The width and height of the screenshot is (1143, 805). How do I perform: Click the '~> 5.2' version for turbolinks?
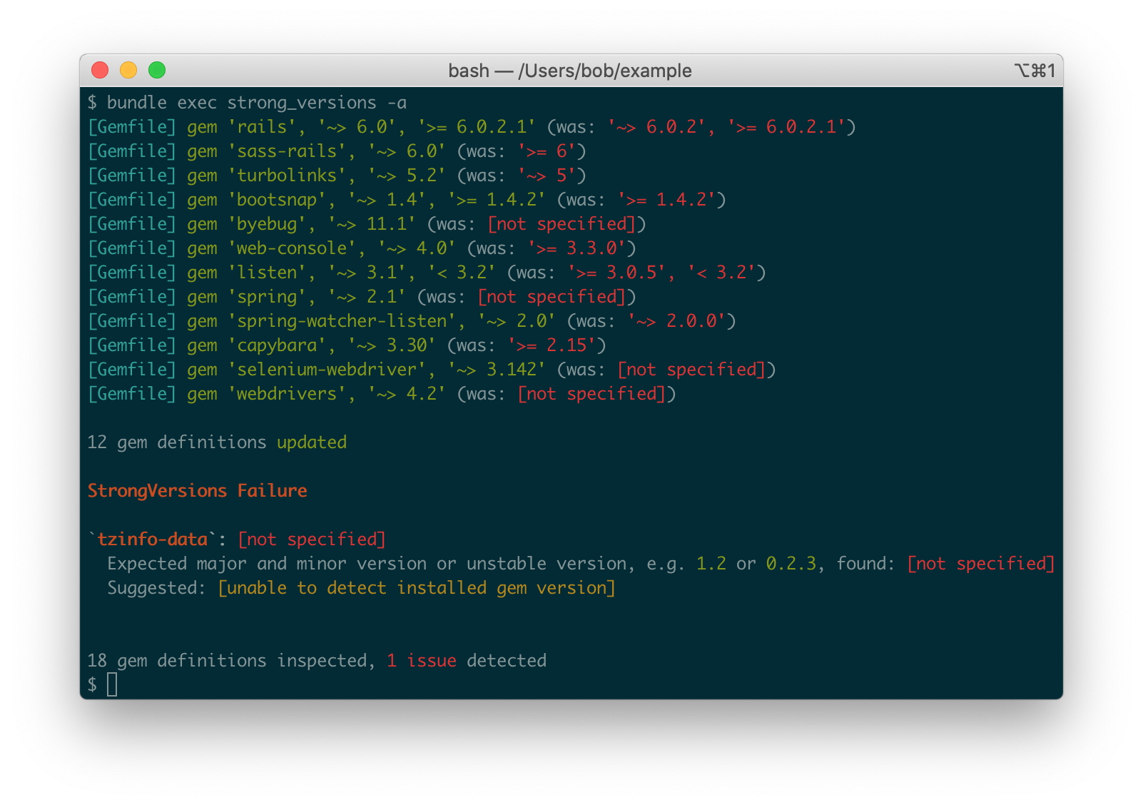coord(407,176)
